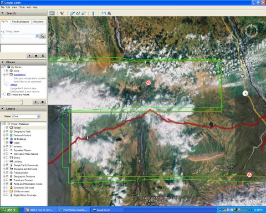266x213 pixels.
Task: Enable the Populated Places layer checkbox
Action: [7, 150]
